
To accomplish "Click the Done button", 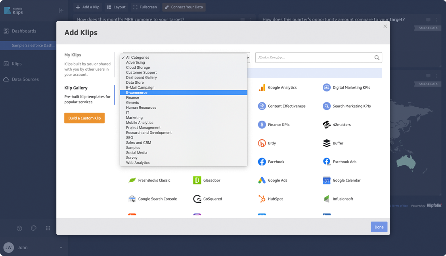I will tap(379, 227).
